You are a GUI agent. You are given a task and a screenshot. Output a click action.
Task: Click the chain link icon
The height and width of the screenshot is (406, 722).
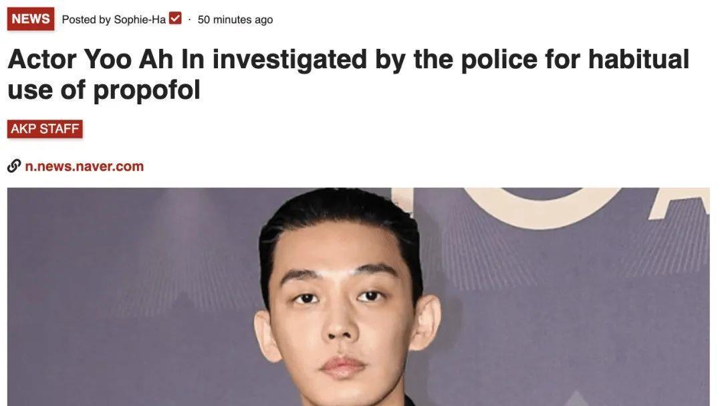point(14,166)
